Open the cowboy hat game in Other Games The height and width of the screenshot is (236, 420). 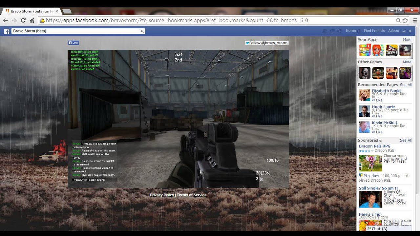(x=391, y=73)
